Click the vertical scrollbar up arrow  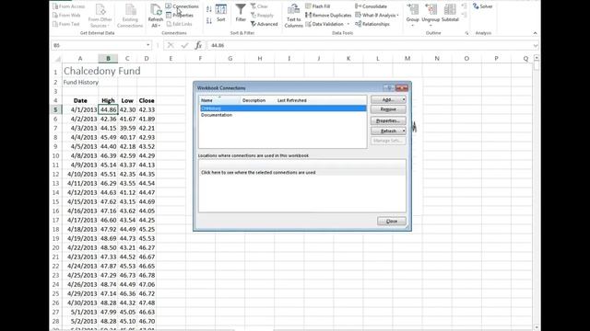point(537,58)
